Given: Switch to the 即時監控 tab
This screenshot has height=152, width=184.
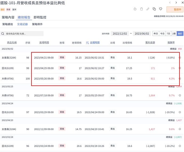Looking at the screenshot, I should [40, 17].
